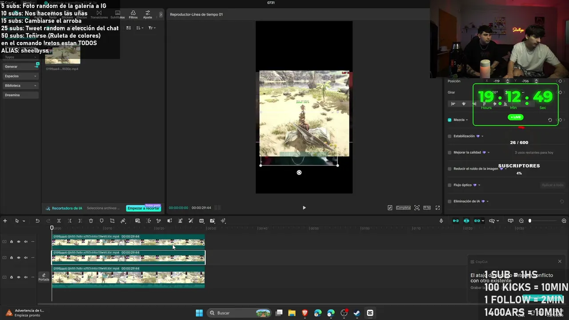Open Dreamina in the side panel

pos(20,95)
